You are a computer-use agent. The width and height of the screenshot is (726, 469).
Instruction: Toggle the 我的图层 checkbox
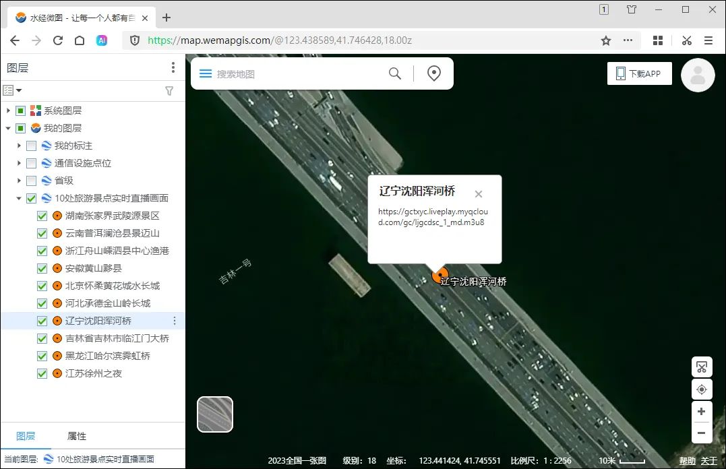pyautogui.click(x=20, y=128)
